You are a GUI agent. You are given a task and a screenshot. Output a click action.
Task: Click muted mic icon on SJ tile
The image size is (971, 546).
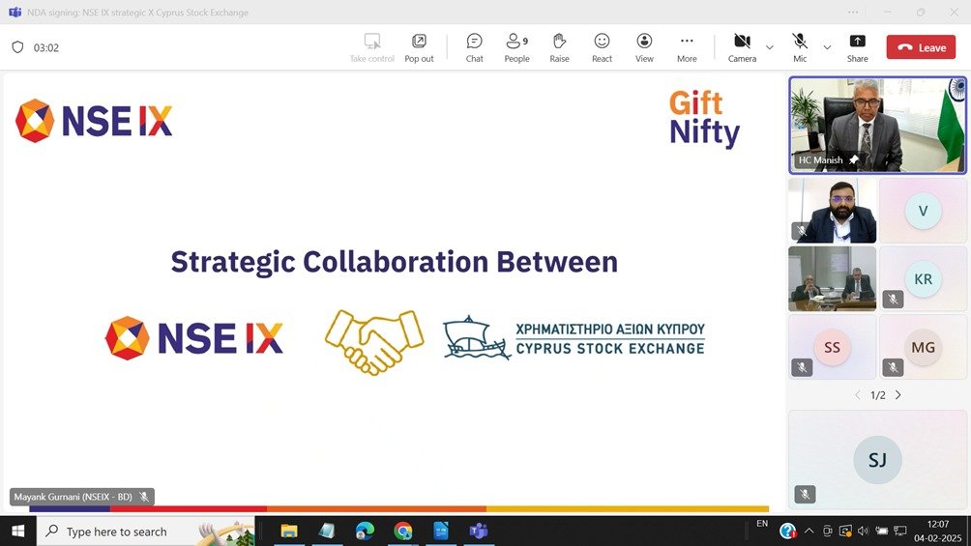805,494
